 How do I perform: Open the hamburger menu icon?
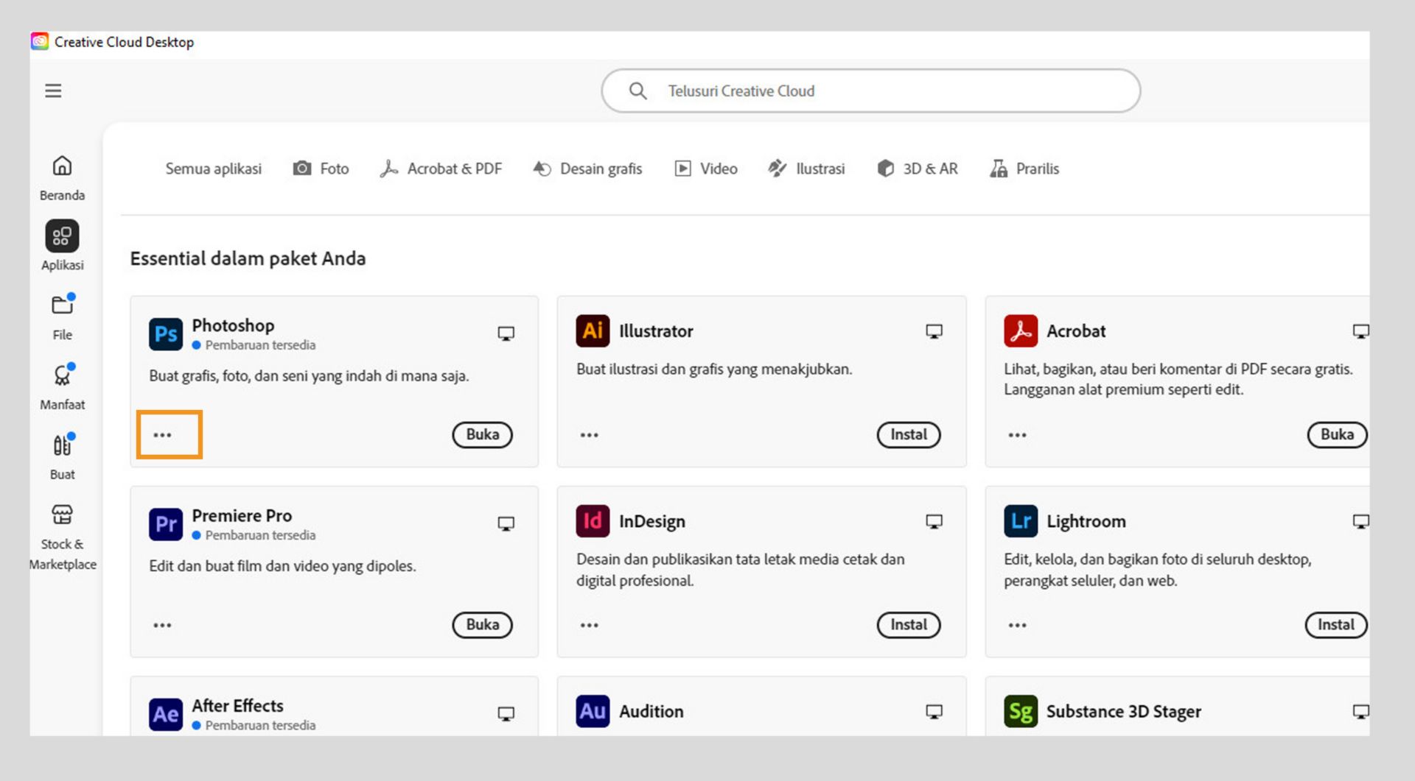click(53, 91)
